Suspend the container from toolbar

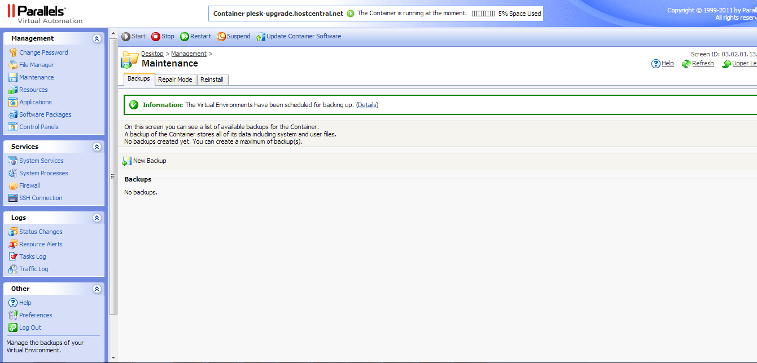(233, 36)
